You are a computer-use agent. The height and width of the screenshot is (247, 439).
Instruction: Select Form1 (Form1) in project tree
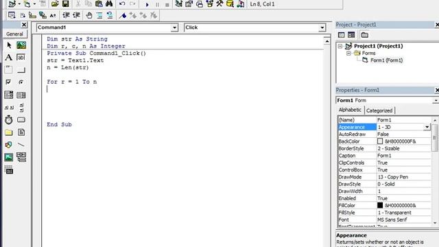[x=386, y=60]
